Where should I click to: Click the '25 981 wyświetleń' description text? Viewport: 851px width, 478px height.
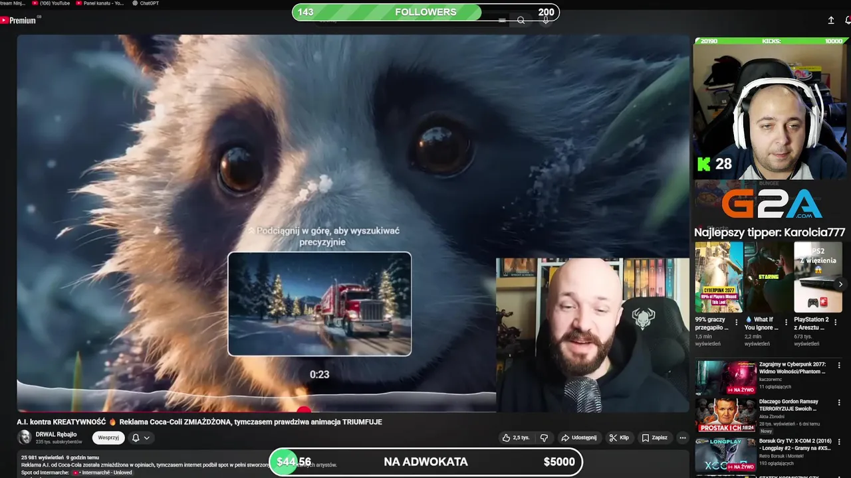pos(42,457)
